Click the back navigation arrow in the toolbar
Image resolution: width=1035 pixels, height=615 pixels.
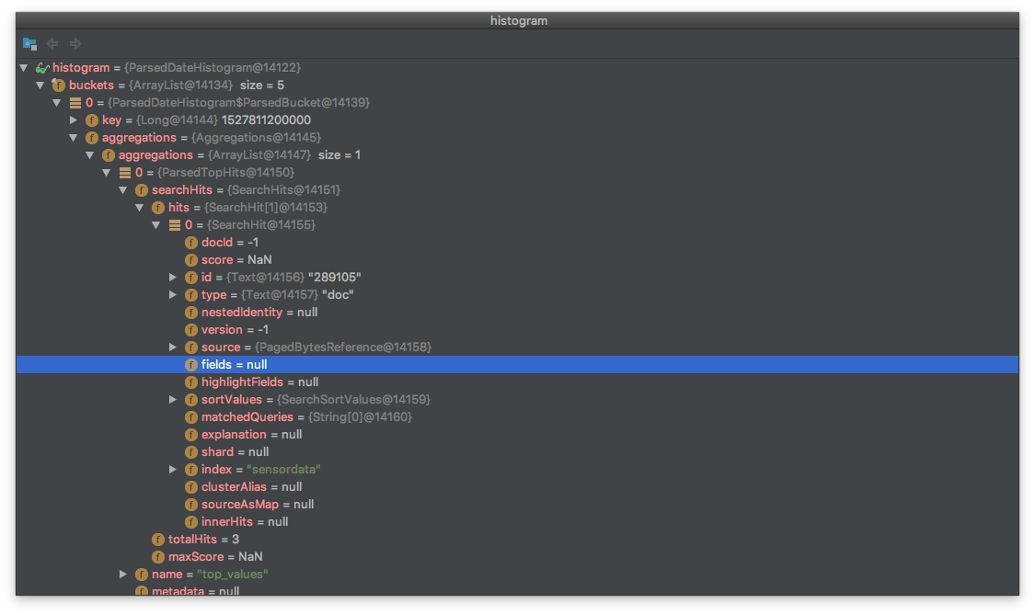[52, 43]
